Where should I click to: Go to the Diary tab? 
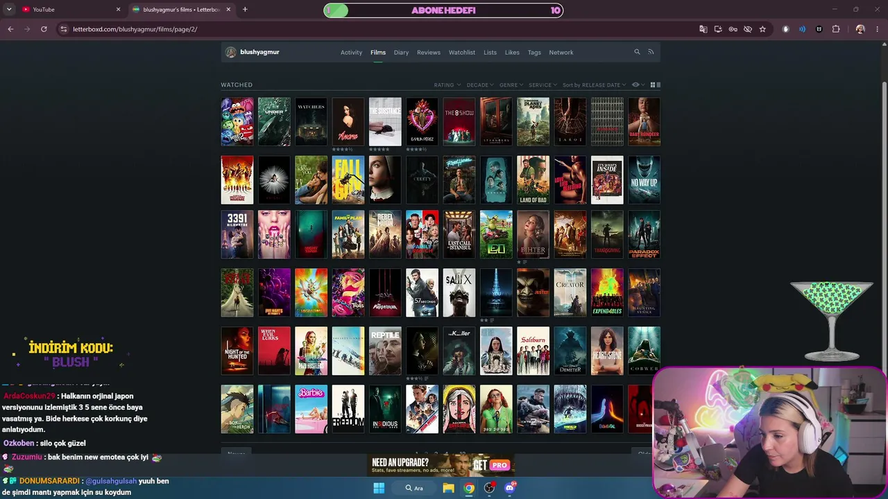[401, 53]
